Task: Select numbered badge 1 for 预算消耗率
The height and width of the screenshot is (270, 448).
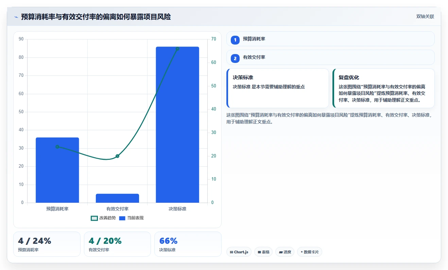Action: 235,40
